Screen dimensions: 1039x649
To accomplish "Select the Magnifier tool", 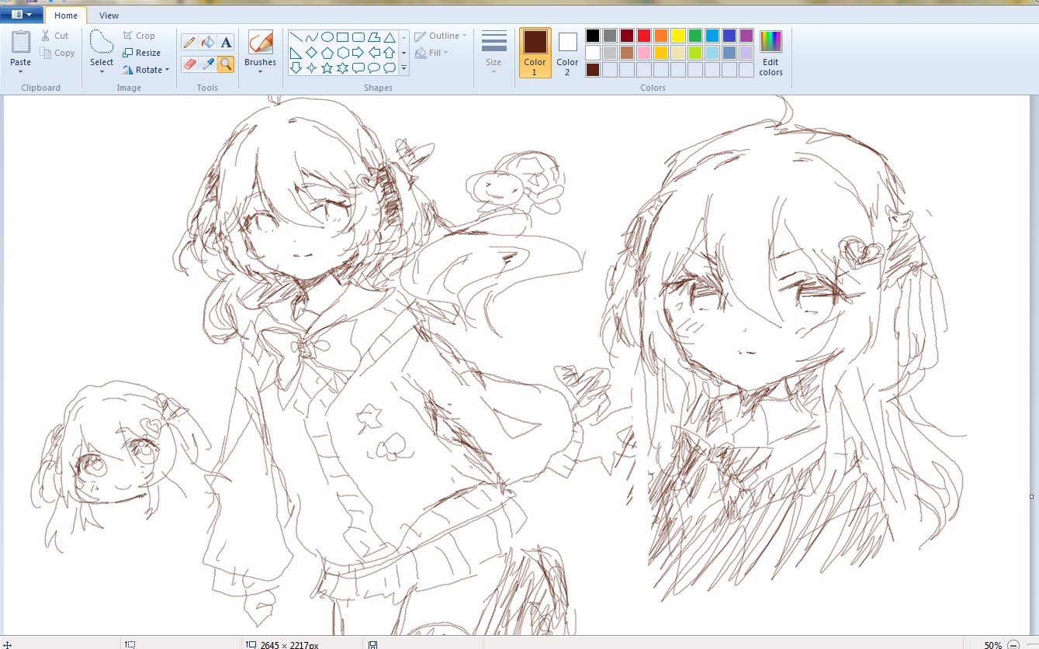I will tap(226, 64).
